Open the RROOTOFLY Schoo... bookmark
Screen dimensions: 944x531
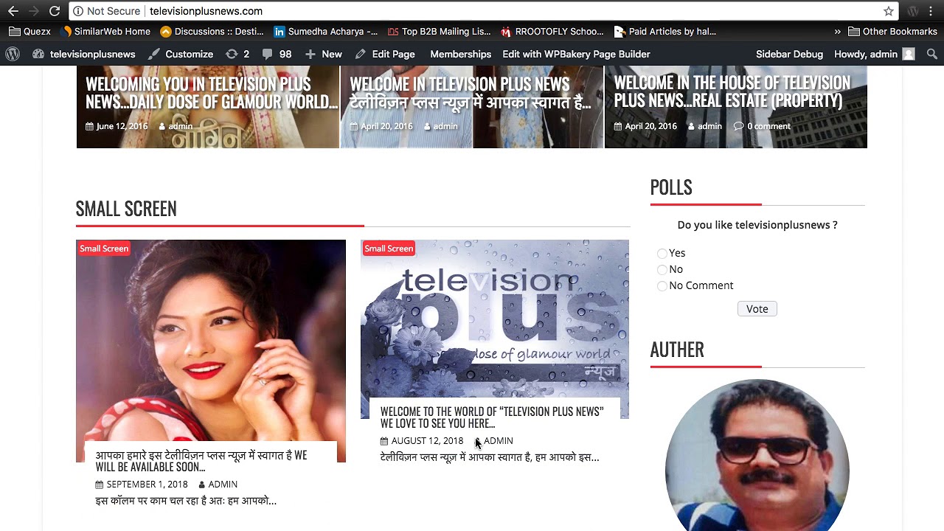[x=552, y=32]
